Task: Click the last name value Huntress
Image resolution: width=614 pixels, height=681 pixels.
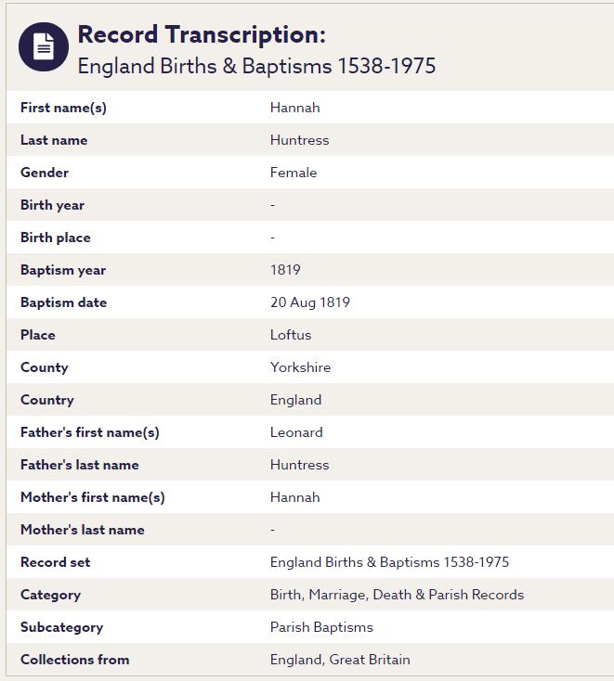Action: coord(299,140)
